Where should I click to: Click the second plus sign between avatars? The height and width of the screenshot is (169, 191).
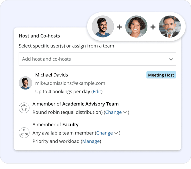[x=153, y=27]
